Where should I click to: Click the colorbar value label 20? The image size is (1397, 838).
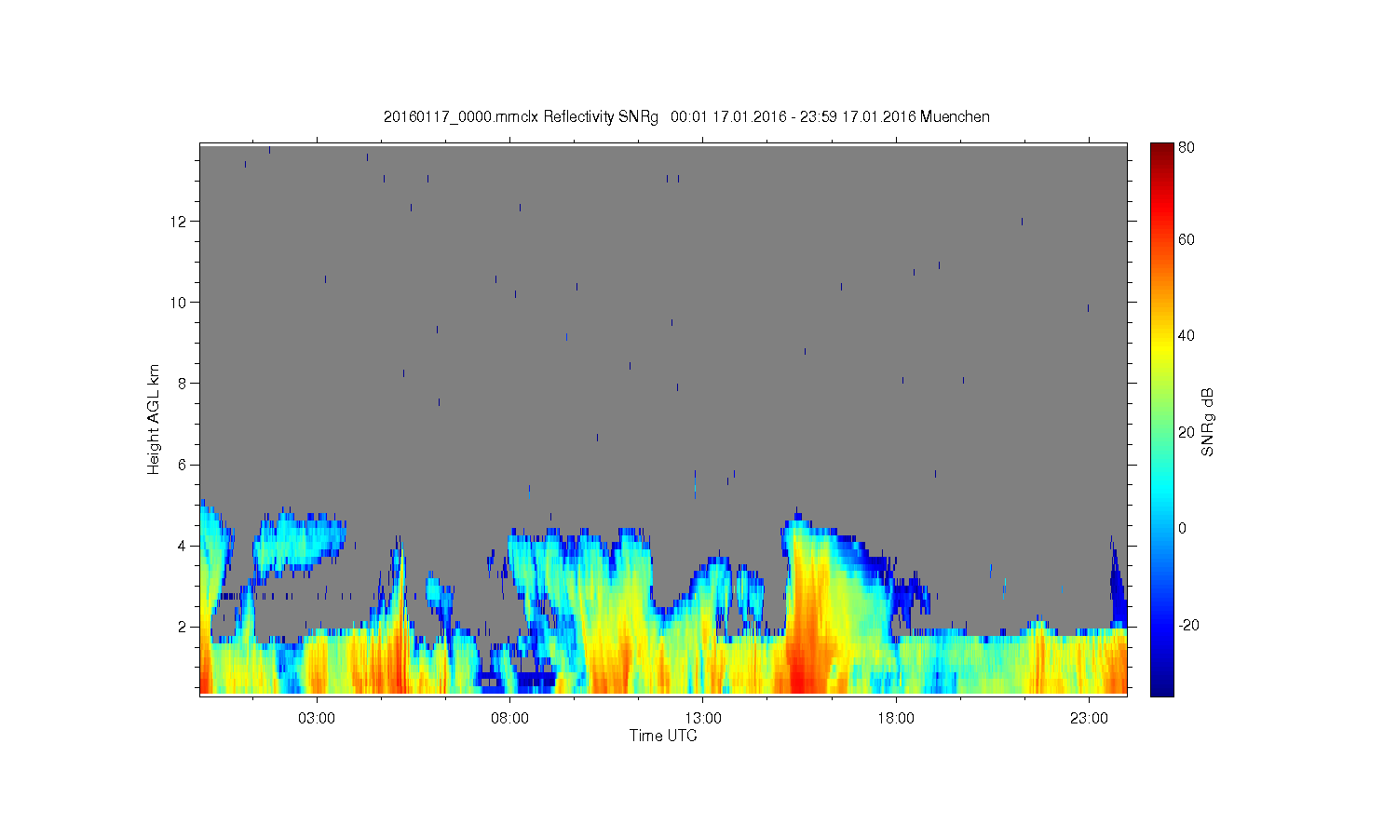pos(1187,432)
